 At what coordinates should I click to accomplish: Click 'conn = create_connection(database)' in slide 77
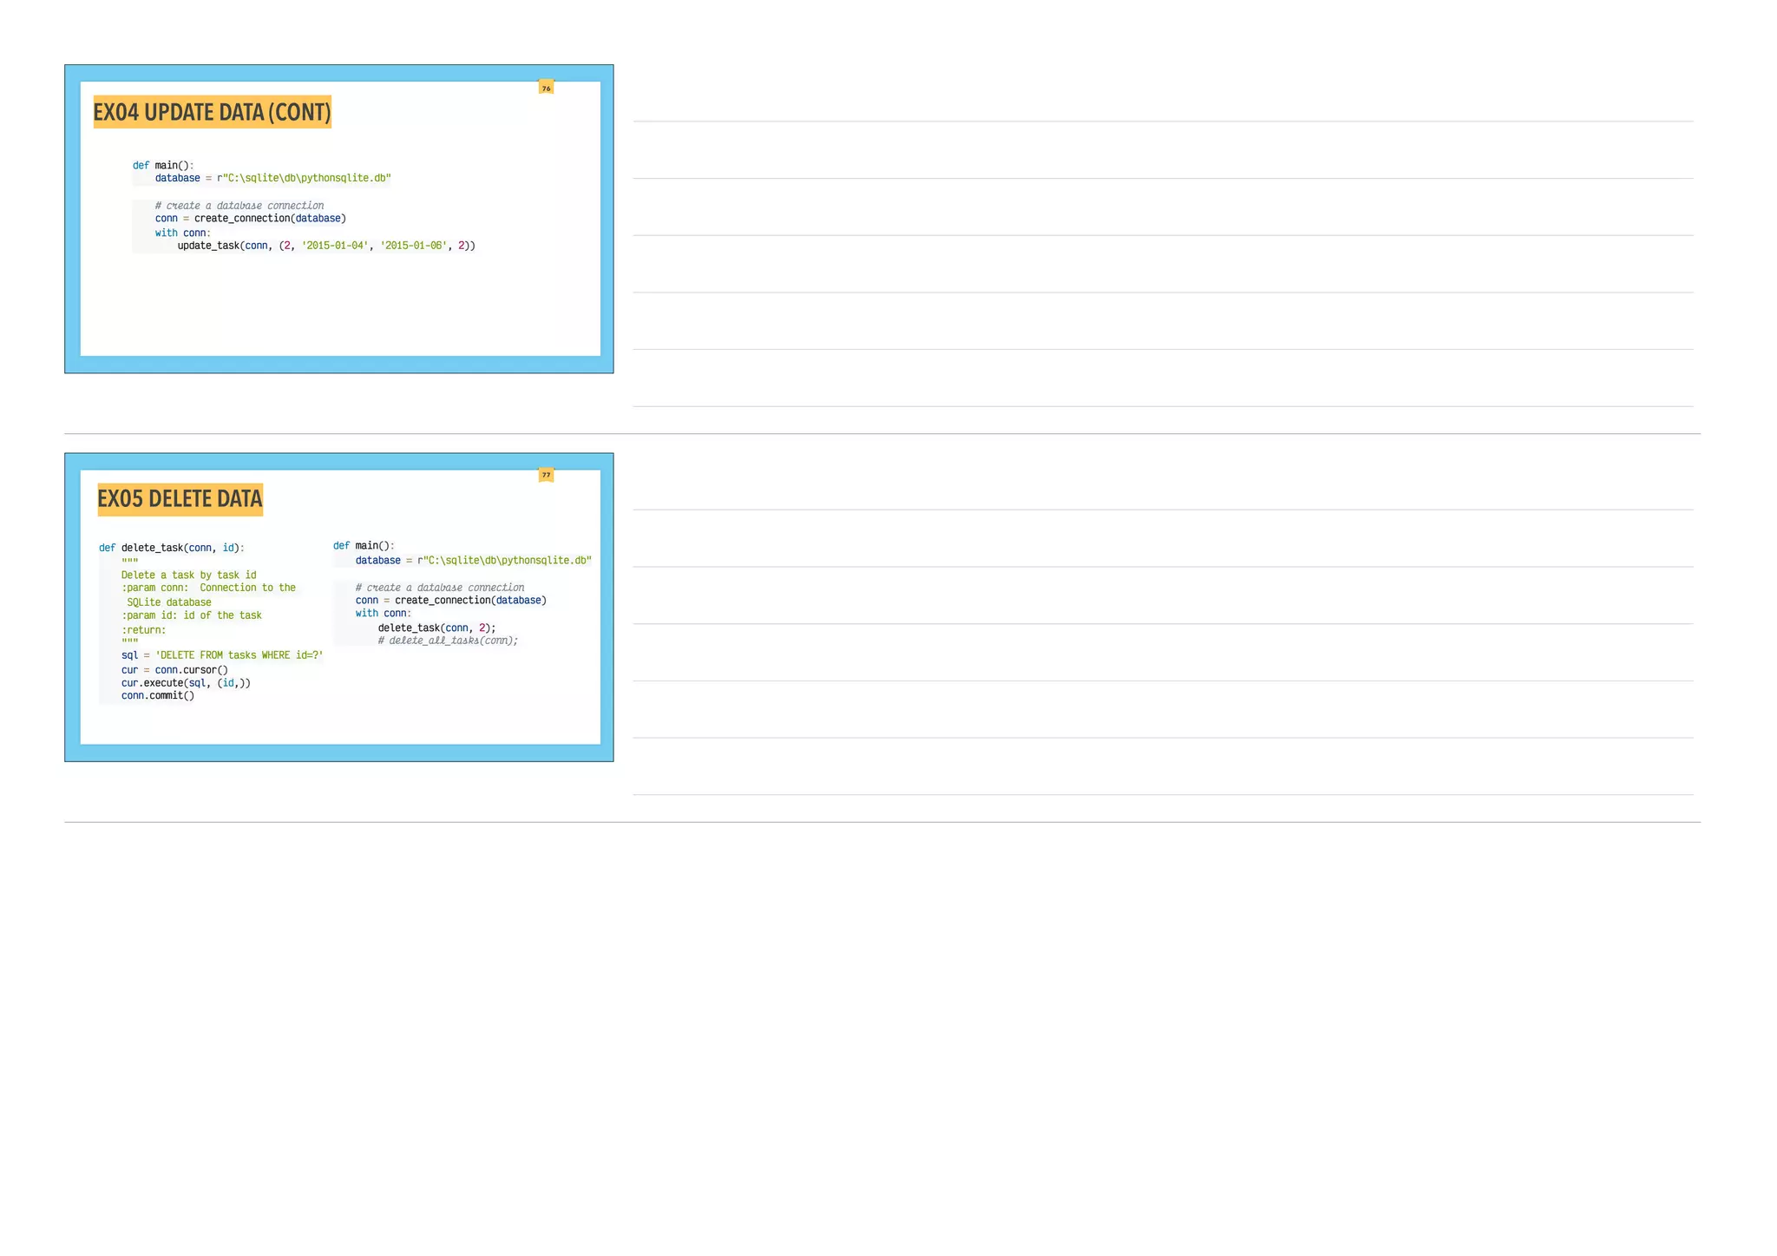[451, 601]
